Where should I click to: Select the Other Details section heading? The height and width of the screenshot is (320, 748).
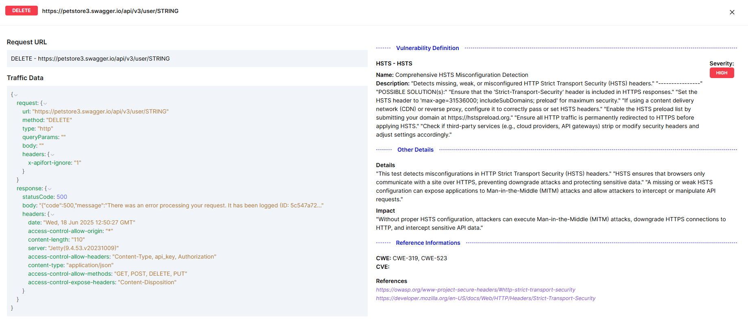[415, 150]
